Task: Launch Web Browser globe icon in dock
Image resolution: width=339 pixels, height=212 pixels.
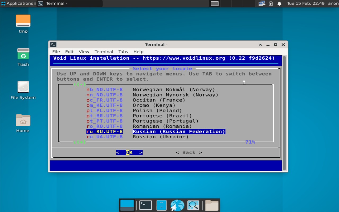Action: (x=177, y=205)
